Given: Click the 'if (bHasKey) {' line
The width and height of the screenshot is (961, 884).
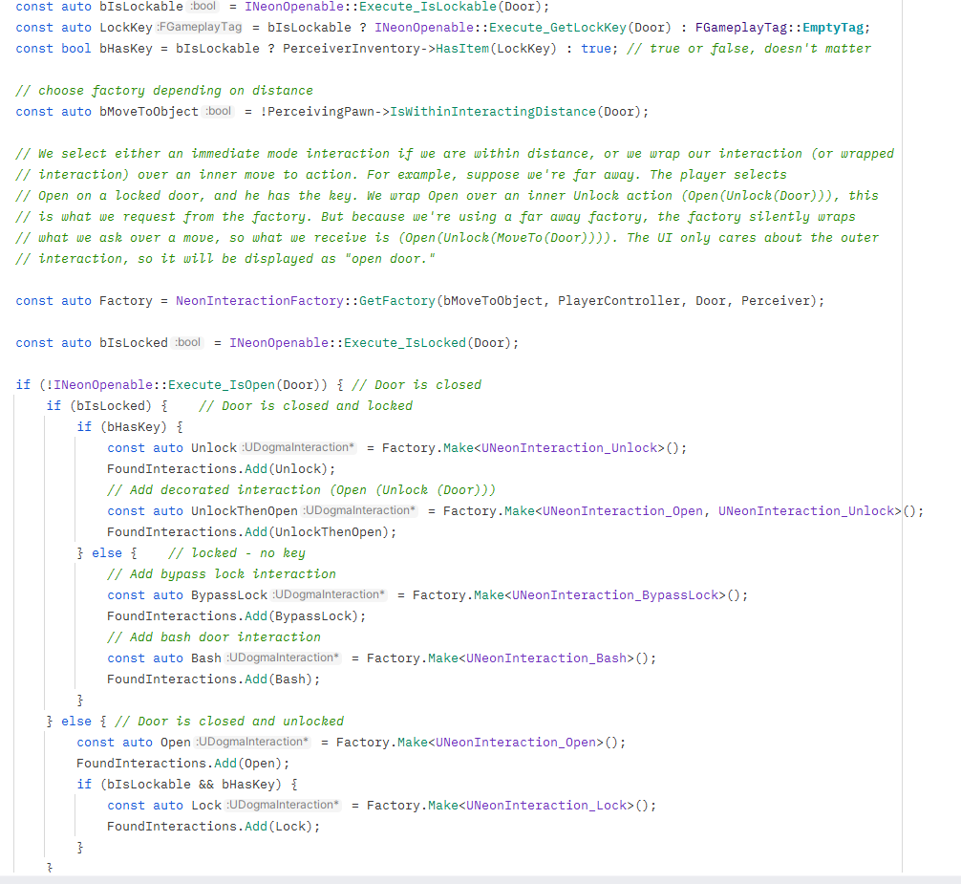Looking at the screenshot, I should coord(130,426).
